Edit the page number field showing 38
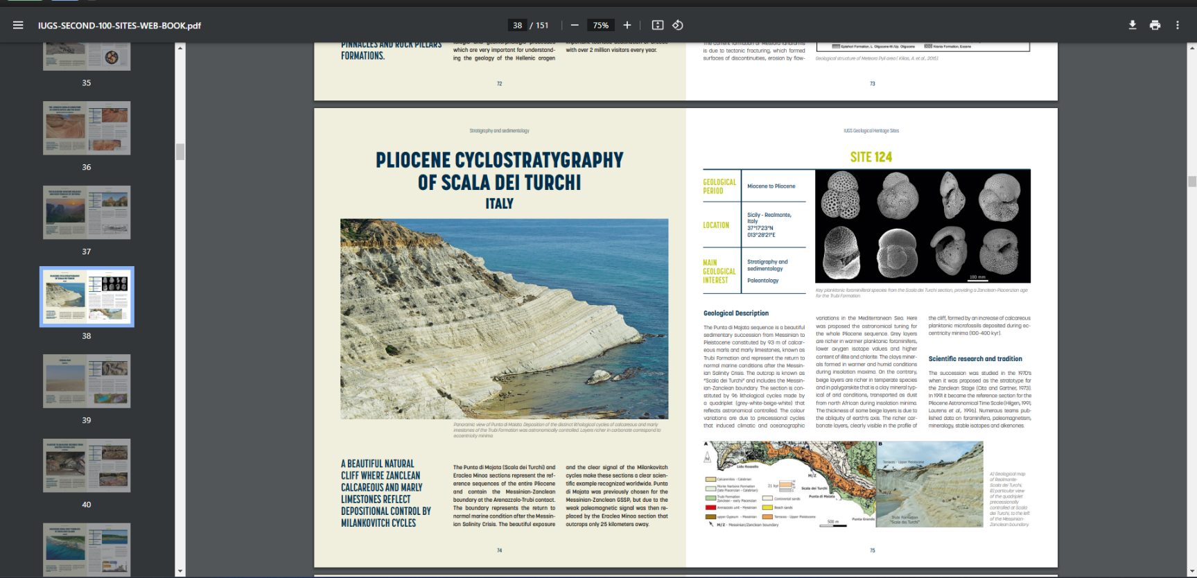Screen dimensions: 1197x578 pos(517,25)
